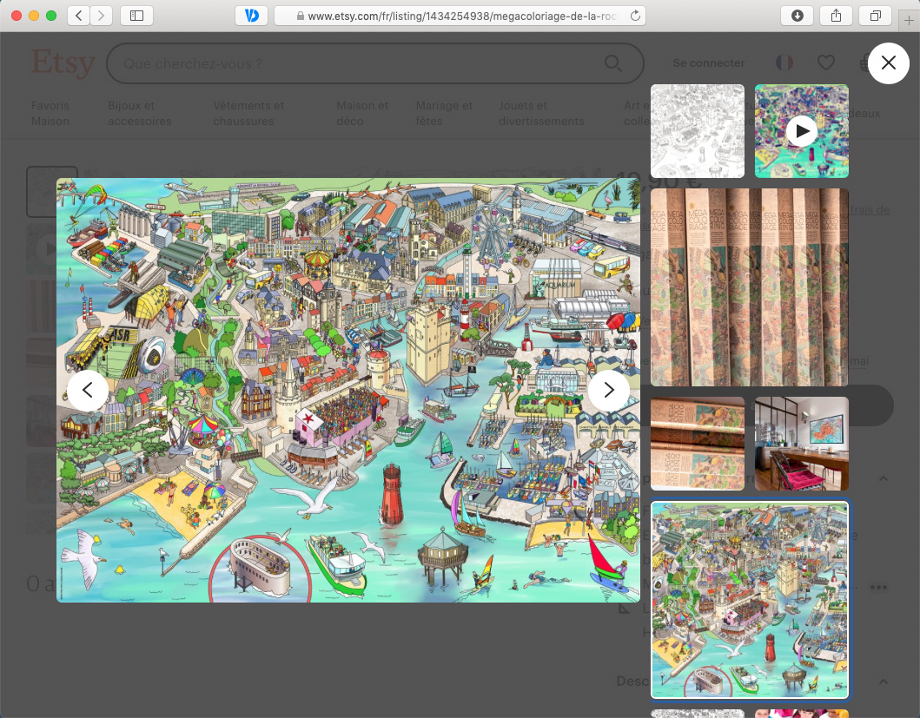This screenshot has width=920, height=718.
Task: Select the black-and-white coloring map thumbnail
Action: pos(698,131)
